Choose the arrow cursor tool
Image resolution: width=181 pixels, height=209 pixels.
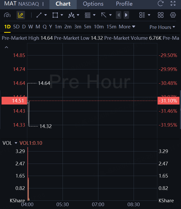click(x=104, y=15)
